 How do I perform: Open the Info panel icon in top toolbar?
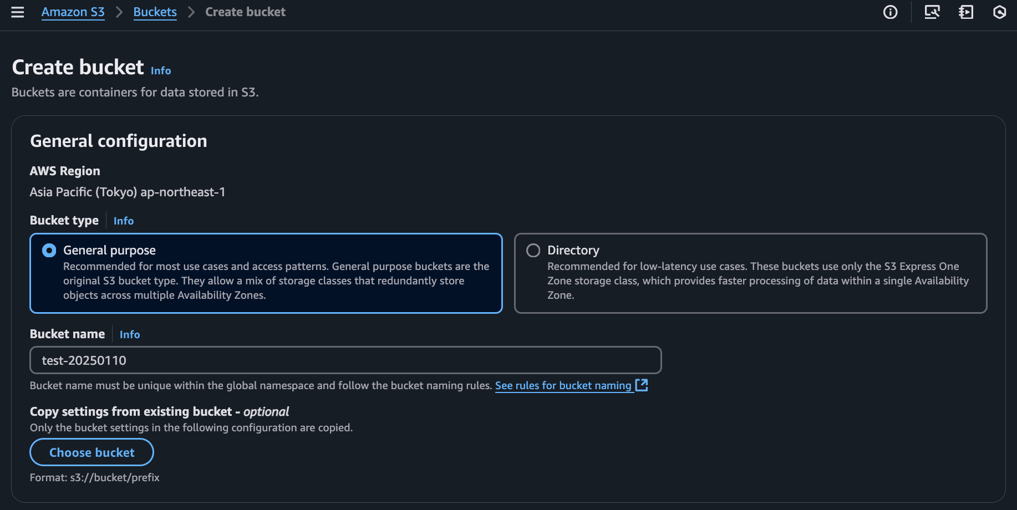pos(890,12)
